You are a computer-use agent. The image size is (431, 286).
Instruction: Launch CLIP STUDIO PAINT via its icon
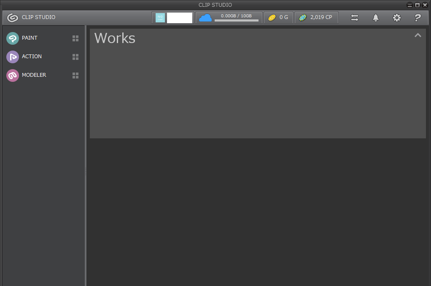(13, 38)
